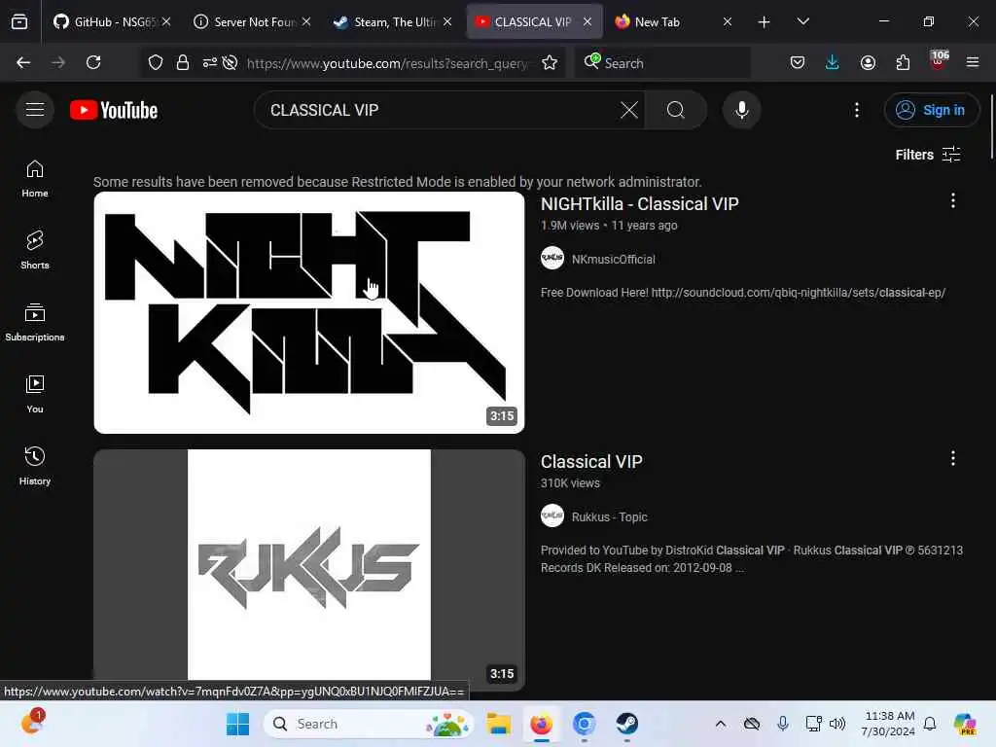Viewport: 996px width, 747px height.
Task: Close the GitHub tab
Action: pyautogui.click(x=165, y=21)
